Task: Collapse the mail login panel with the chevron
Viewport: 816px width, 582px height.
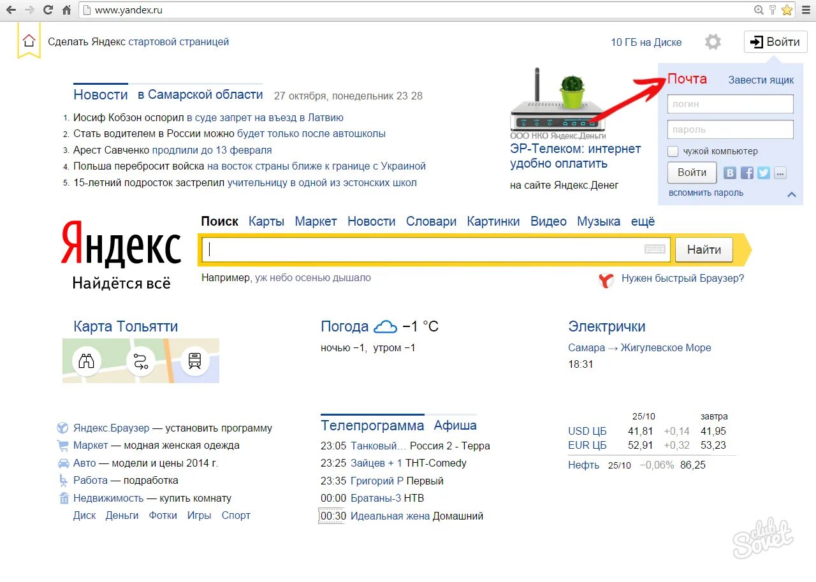Action: 792,194
